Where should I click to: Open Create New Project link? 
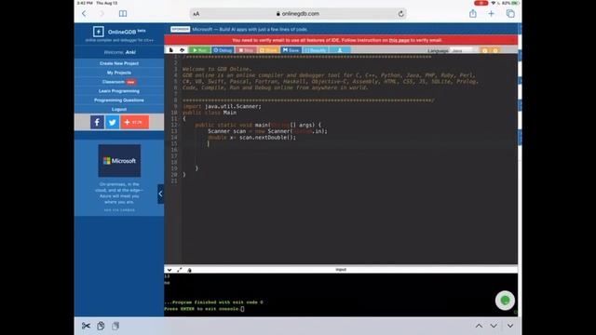click(x=119, y=63)
